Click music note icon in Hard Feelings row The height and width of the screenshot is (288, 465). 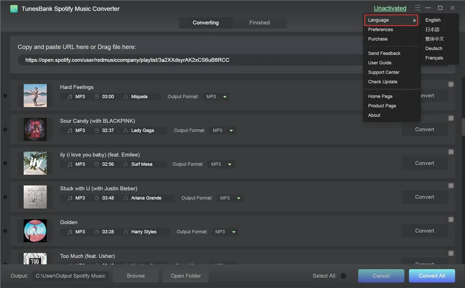pyautogui.click(x=70, y=97)
